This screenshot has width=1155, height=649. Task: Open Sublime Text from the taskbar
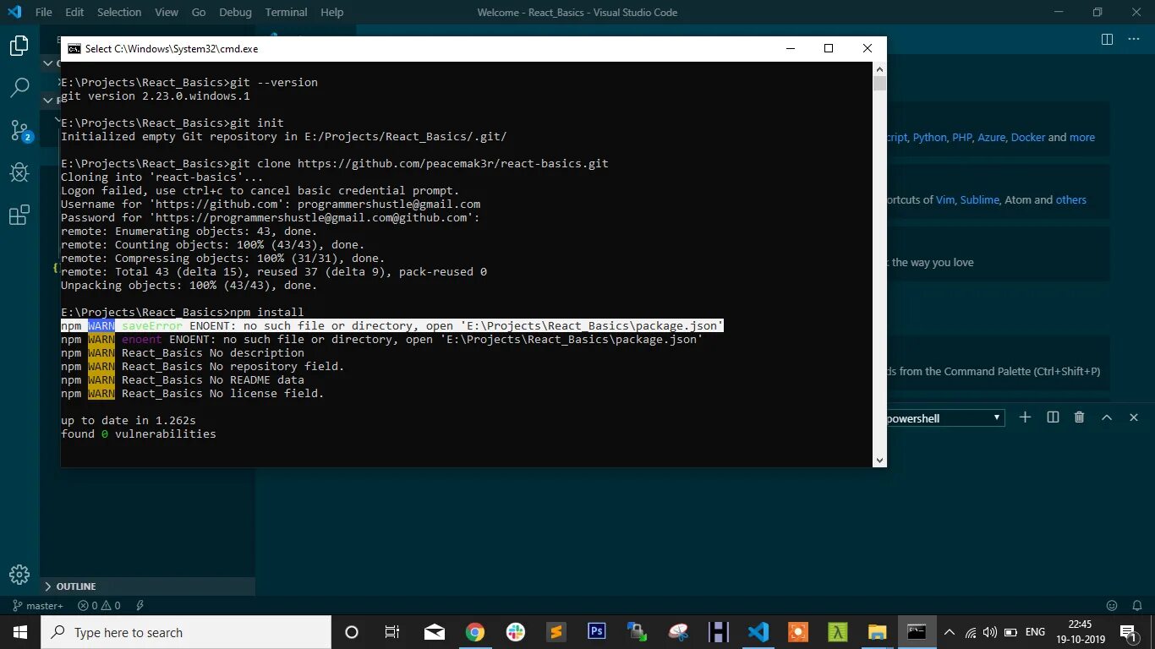click(x=556, y=632)
